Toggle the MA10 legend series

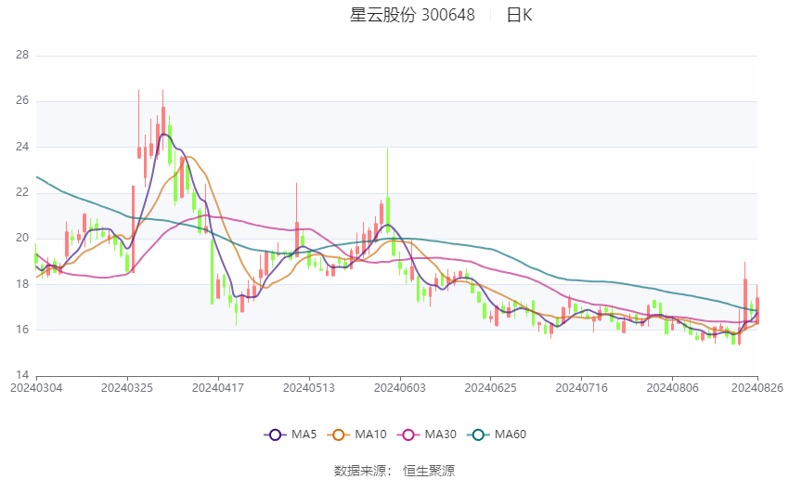pyautogui.click(x=356, y=435)
